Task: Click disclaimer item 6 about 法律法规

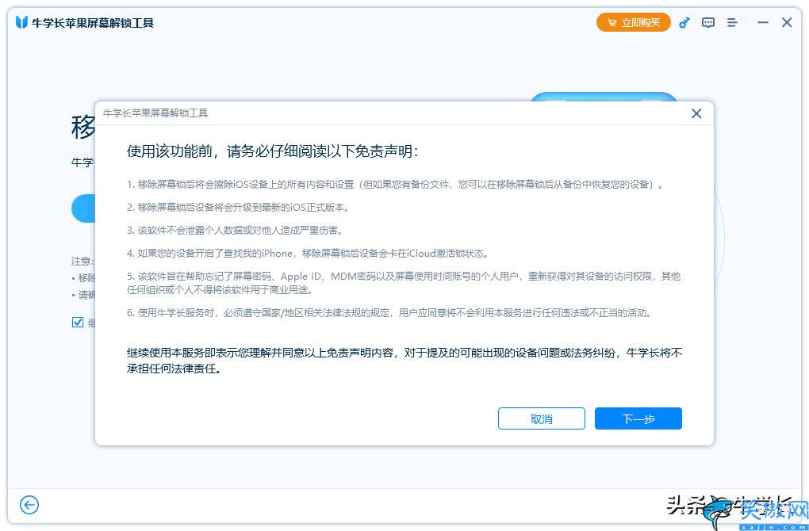Action: point(389,312)
